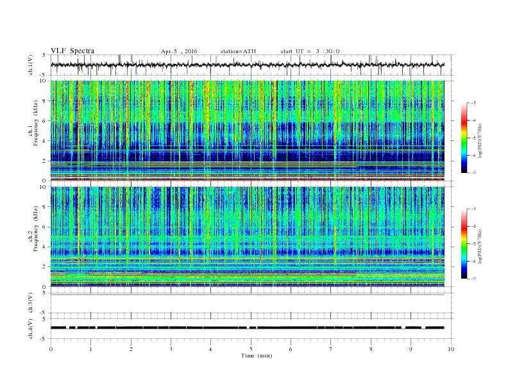This screenshot has width=508, height=392.
Task: Click the "ch.3(V)" axis label
Action: tap(31, 303)
